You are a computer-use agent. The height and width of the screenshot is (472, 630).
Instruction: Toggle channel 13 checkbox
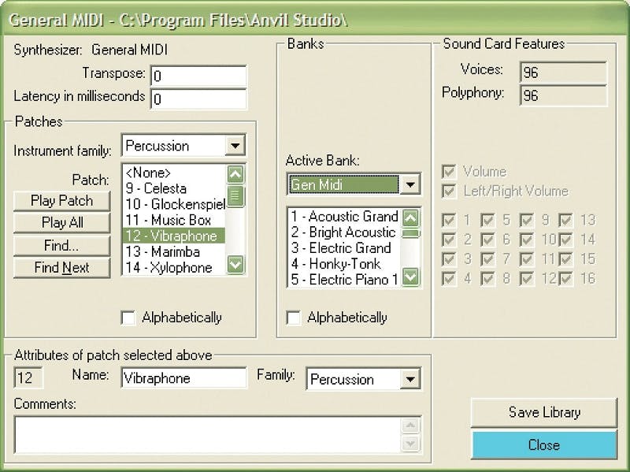[565, 220]
